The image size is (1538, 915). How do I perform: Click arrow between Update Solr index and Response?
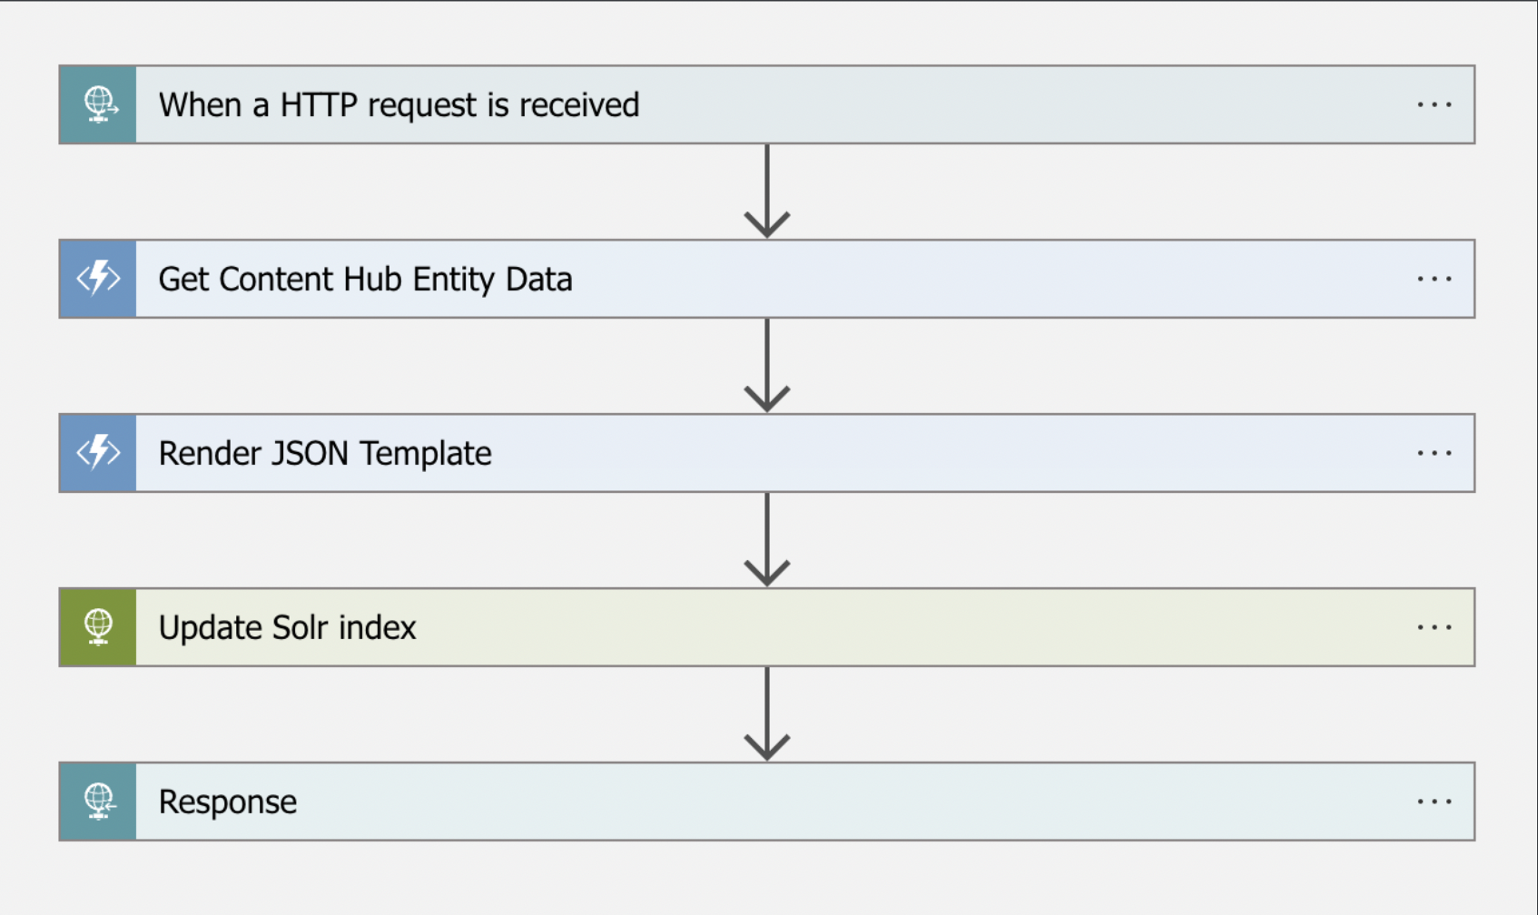[767, 714]
